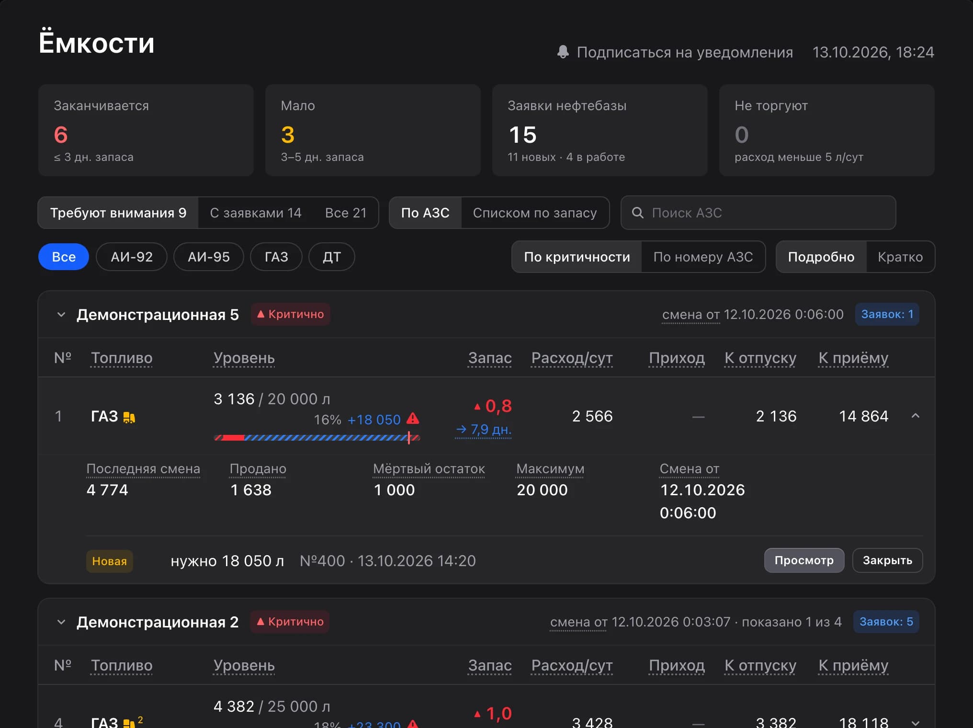
Task: Switch to the Все 21 tab
Action: click(x=346, y=213)
